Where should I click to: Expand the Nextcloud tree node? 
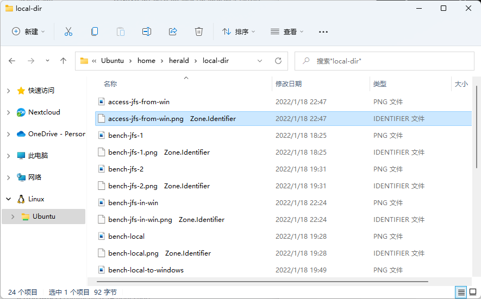click(x=9, y=112)
